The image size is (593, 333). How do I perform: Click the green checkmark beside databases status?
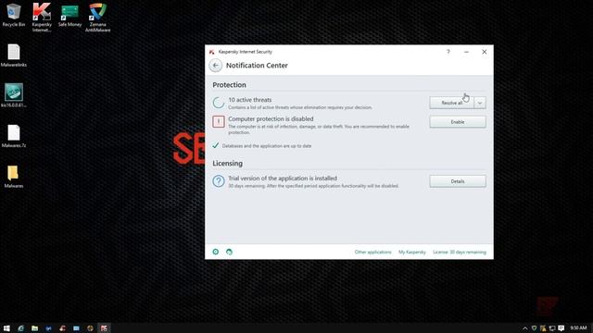click(x=216, y=145)
